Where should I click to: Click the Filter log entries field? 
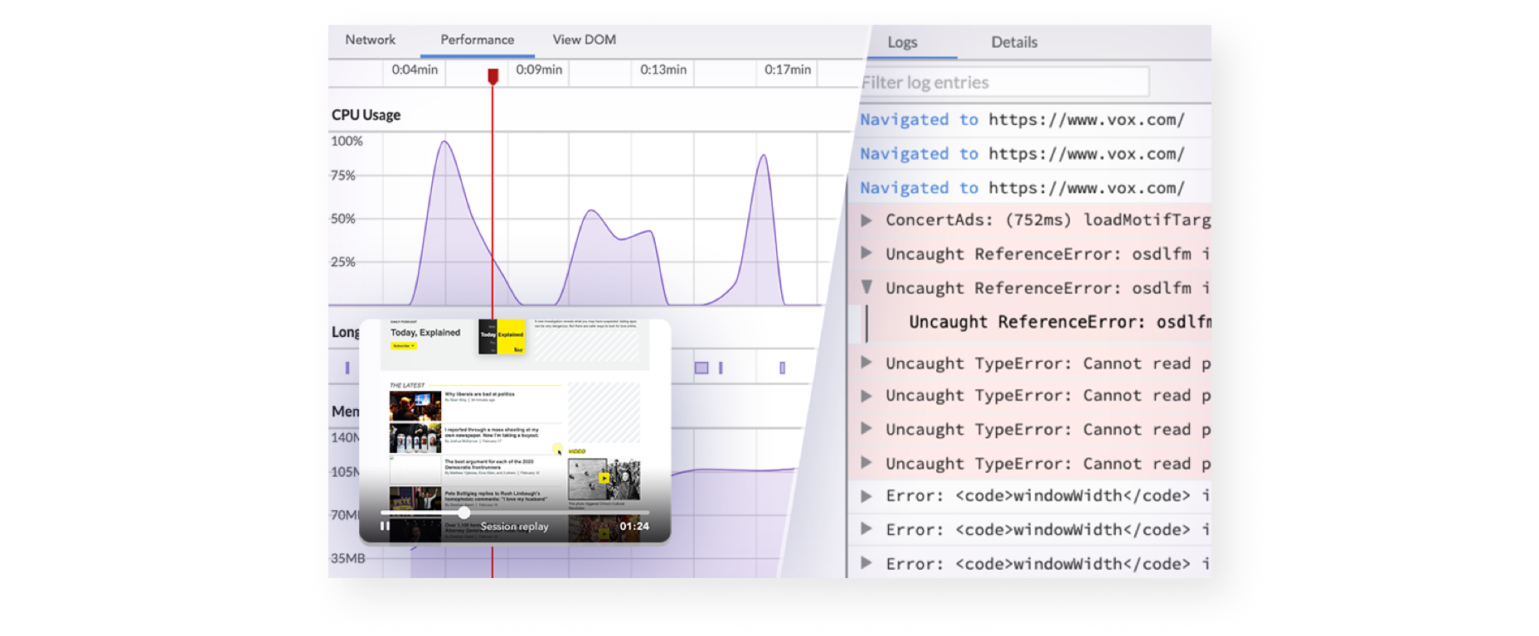pos(1003,82)
